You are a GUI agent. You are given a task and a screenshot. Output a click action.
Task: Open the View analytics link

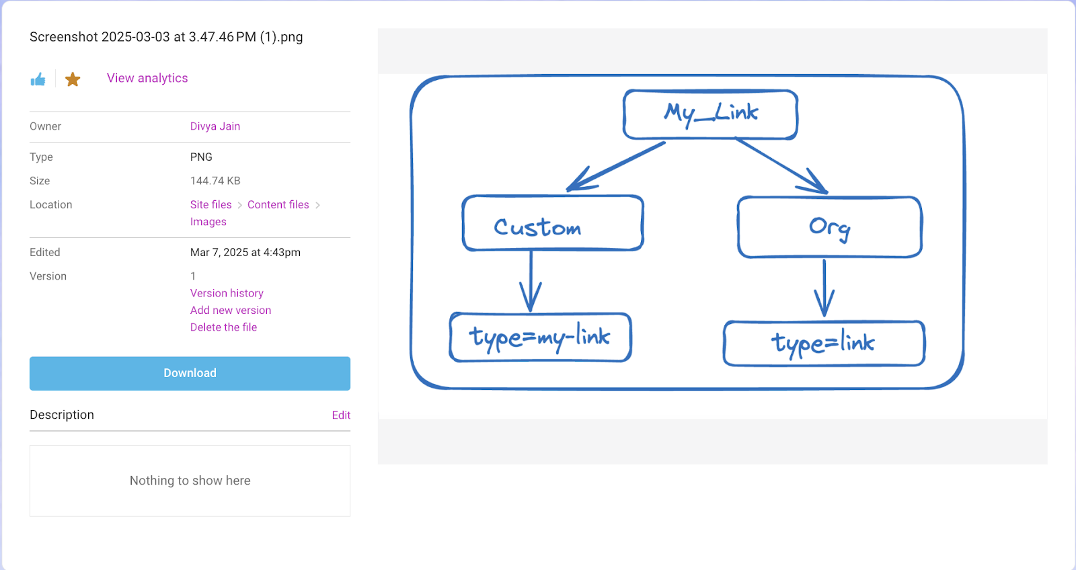147,78
